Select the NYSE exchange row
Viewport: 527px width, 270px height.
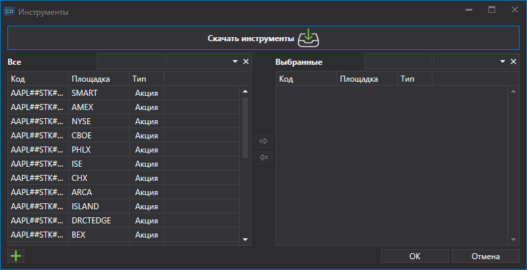coord(124,122)
